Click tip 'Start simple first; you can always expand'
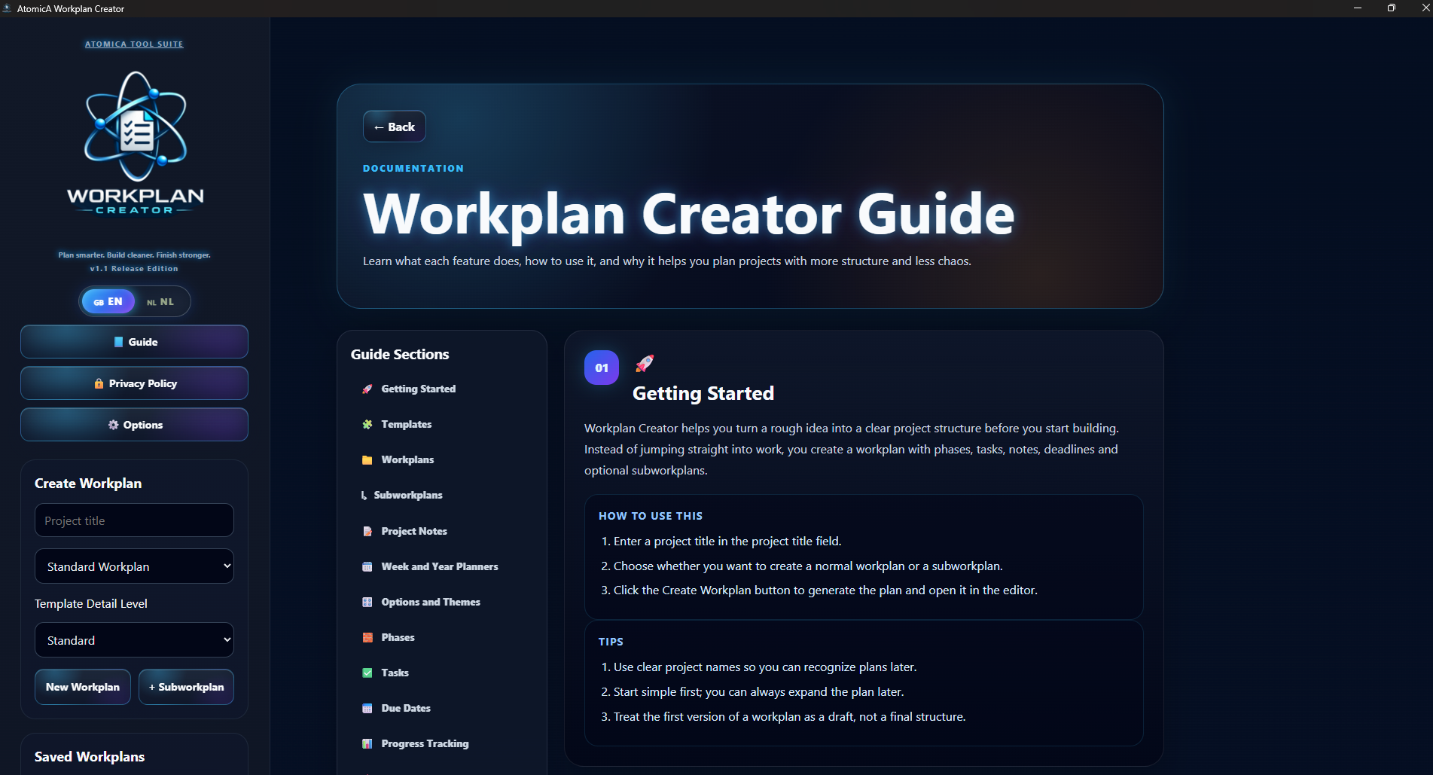Screen dimensions: 1433x775 click(x=758, y=692)
